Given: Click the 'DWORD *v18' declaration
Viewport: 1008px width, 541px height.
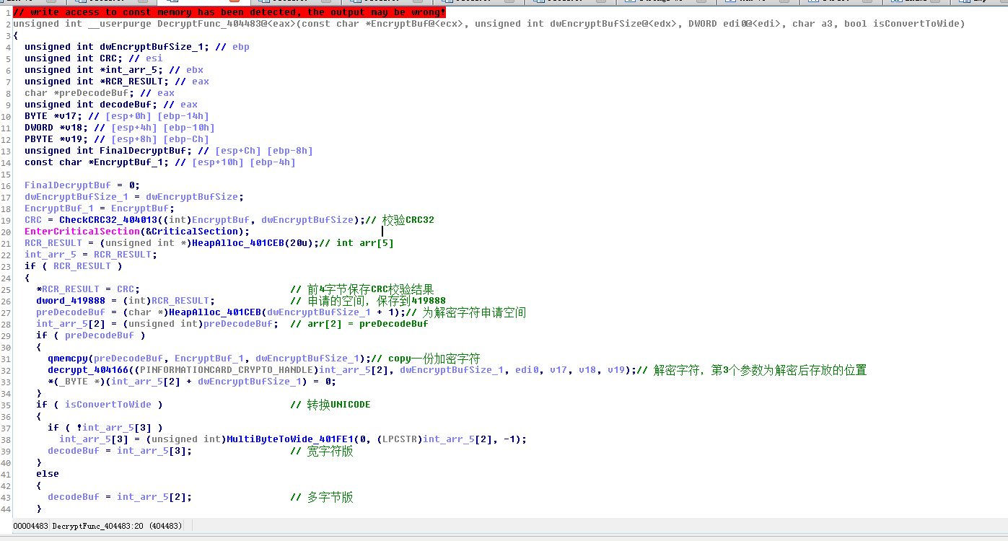Looking at the screenshot, I should tap(56, 128).
